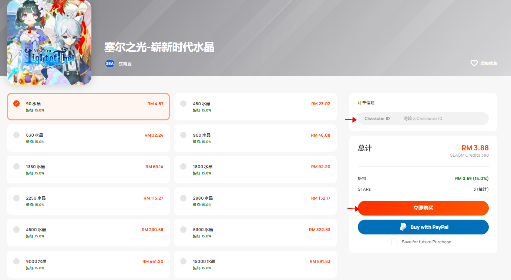Click the RM 152.17 price
The image size is (511, 280).
pyautogui.click(x=321, y=198)
